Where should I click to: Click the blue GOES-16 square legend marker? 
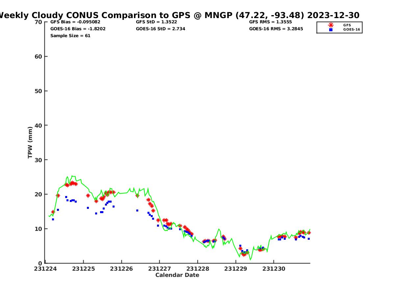[x=331, y=30]
